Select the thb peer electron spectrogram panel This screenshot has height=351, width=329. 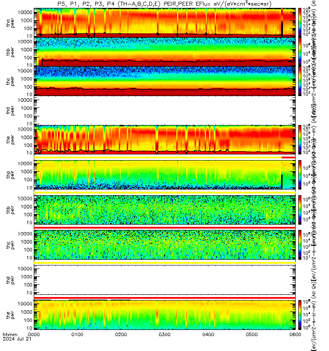[x=165, y=52]
